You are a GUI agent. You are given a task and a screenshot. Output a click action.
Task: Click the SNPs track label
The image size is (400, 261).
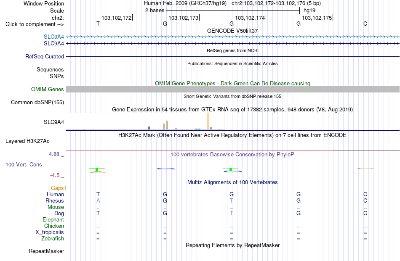57,76
